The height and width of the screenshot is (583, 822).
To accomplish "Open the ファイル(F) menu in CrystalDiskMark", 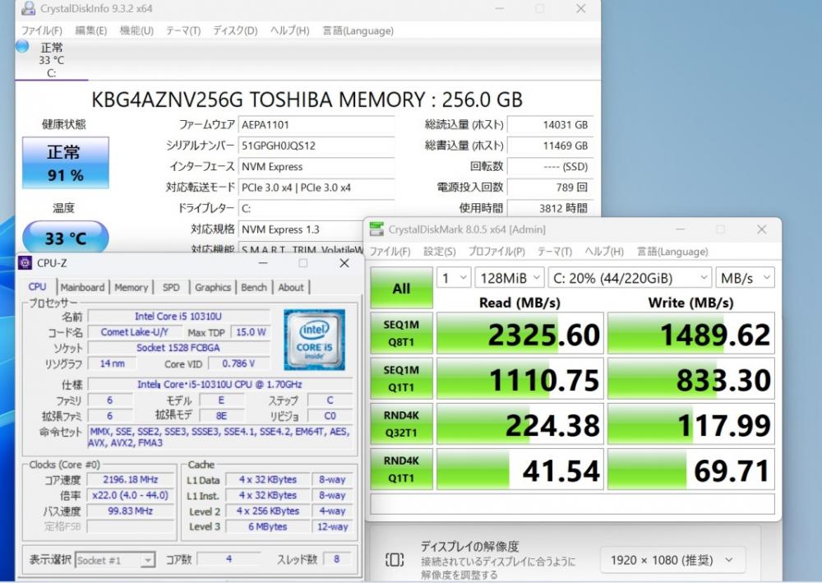I will [x=390, y=251].
